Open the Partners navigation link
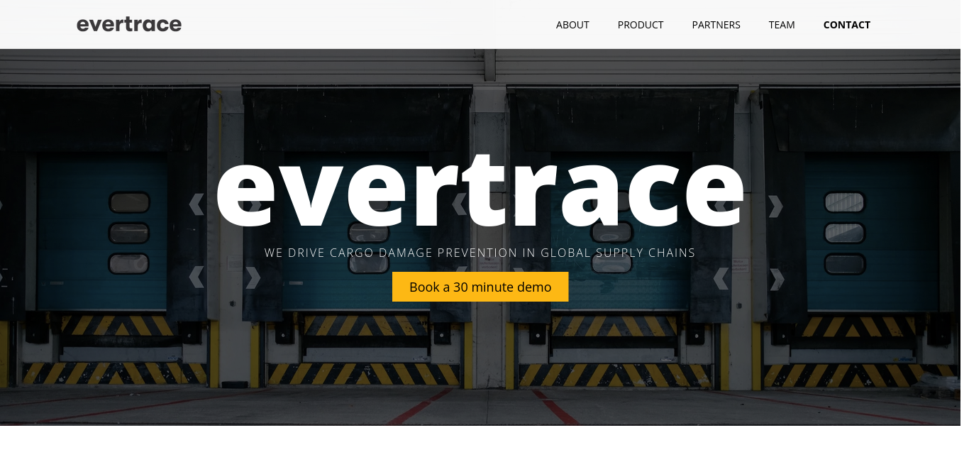 click(x=716, y=25)
